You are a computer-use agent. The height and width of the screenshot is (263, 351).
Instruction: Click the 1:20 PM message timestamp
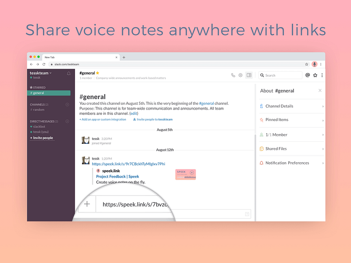coord(107,159)
